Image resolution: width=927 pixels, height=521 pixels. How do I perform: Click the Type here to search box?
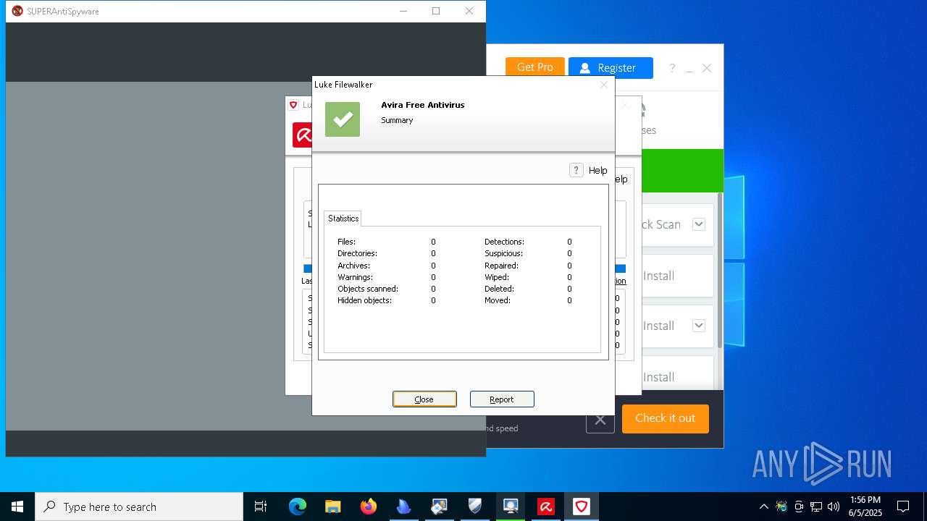click(139, 507)
